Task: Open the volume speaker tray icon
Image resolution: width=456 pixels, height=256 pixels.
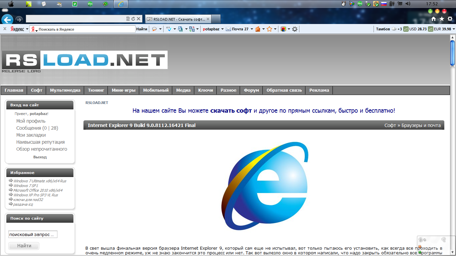Action: tap(408, 4)
